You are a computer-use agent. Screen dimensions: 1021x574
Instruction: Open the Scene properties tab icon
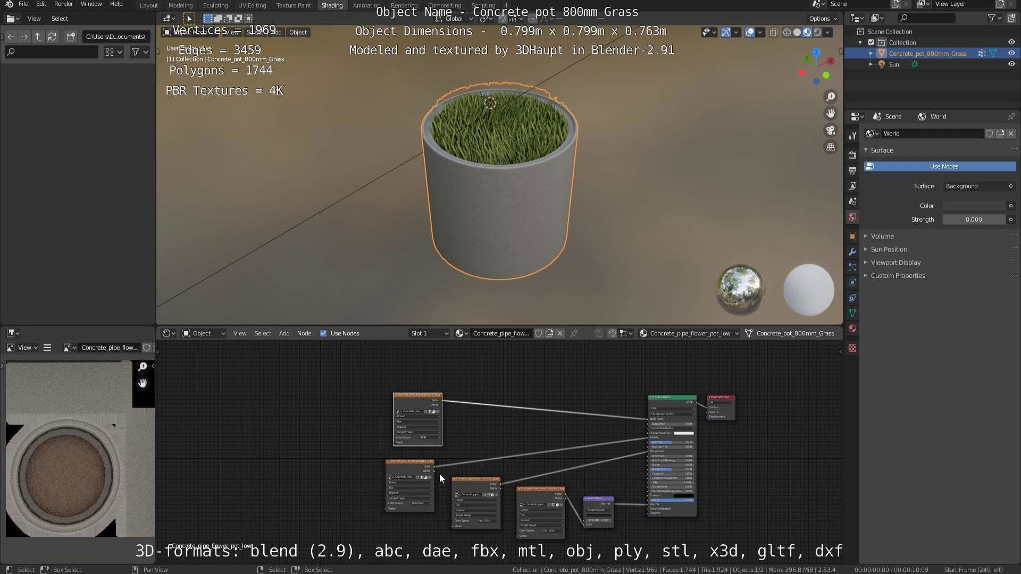click(852, 201)
